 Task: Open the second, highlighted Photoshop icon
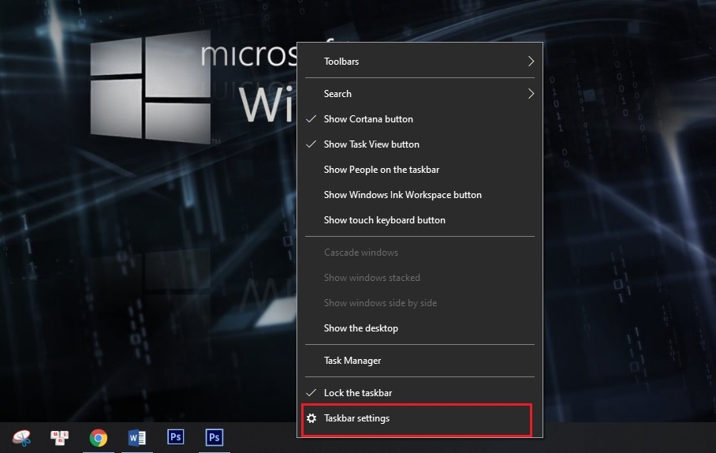[x=214, y=437]
